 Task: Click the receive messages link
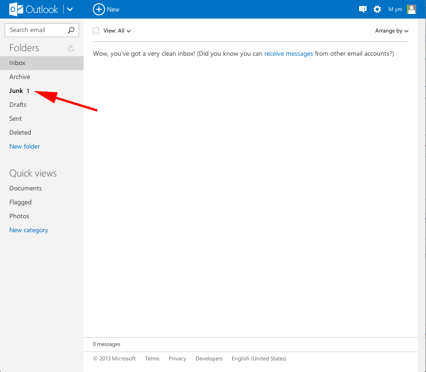[x=288, y=53]
